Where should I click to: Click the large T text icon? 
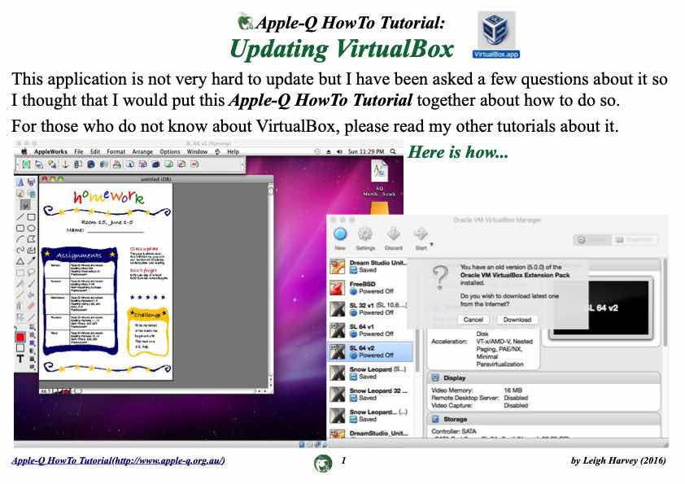(x=20, y=359)
